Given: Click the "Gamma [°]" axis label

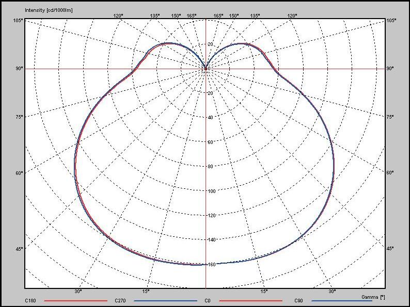Looking at the screenshot, I should pos(373,297).
